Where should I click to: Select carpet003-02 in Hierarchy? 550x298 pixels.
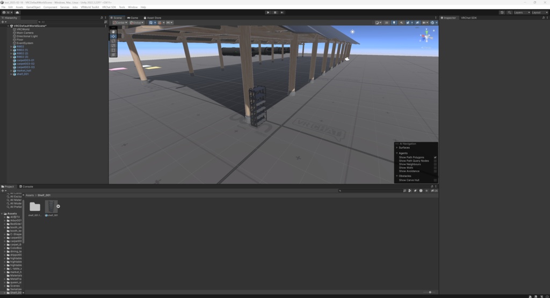(26, 64)
